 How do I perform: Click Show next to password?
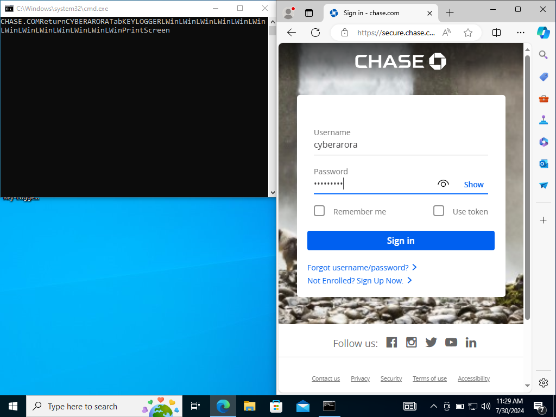473,185
